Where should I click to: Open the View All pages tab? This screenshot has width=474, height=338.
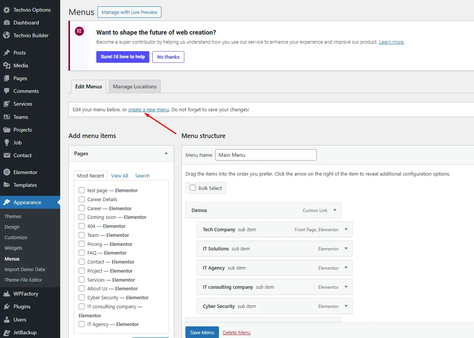(x=120, y=176)
